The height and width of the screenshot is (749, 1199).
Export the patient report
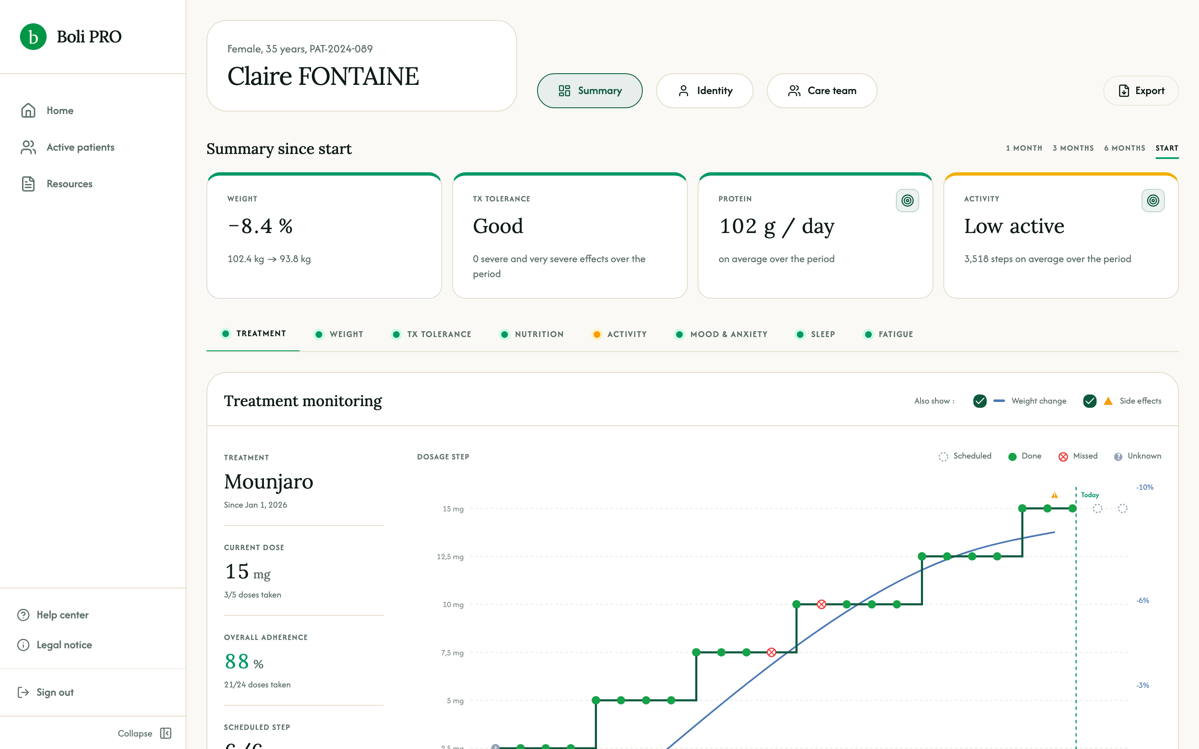pos(1141,91)
